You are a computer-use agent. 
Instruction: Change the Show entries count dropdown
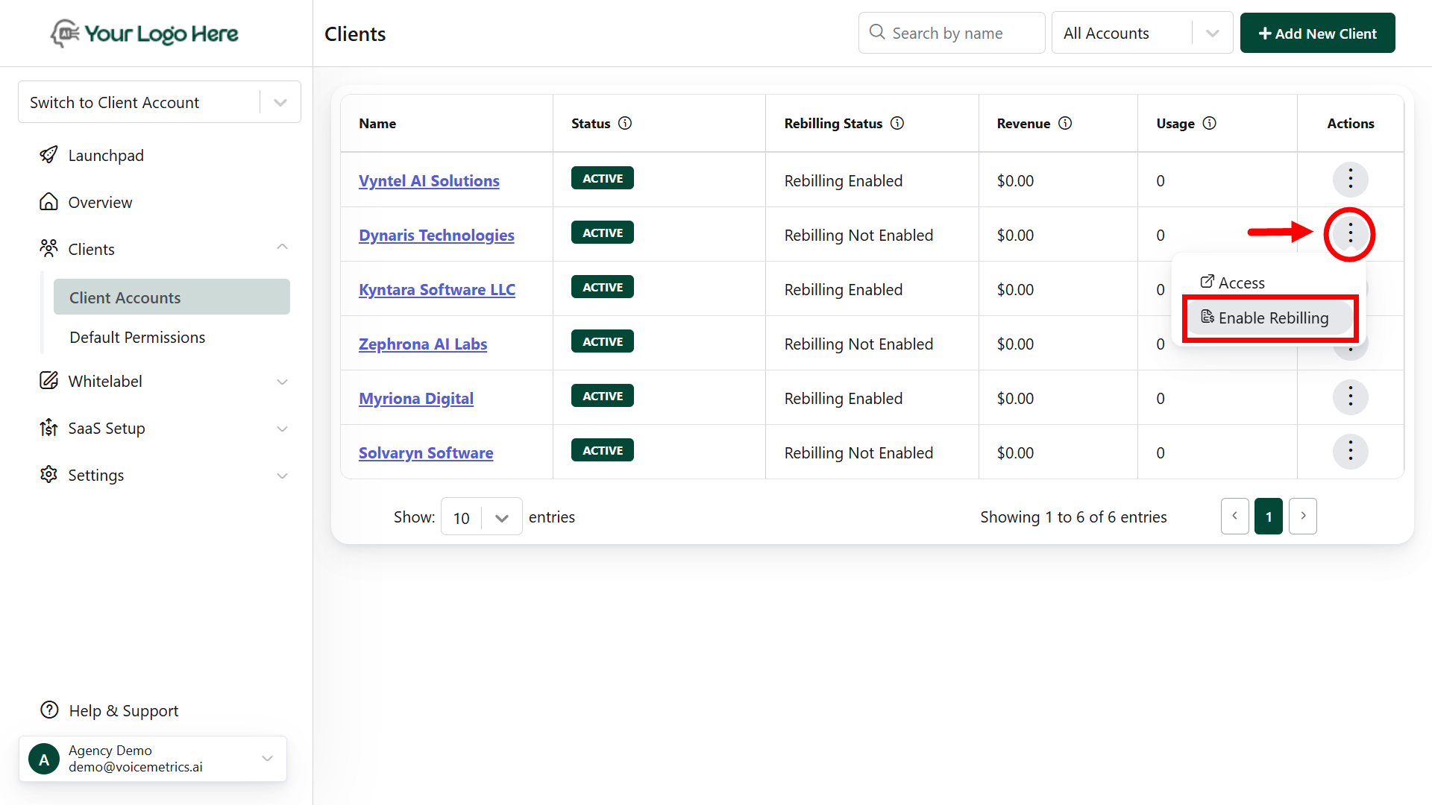tap(481, 517)
